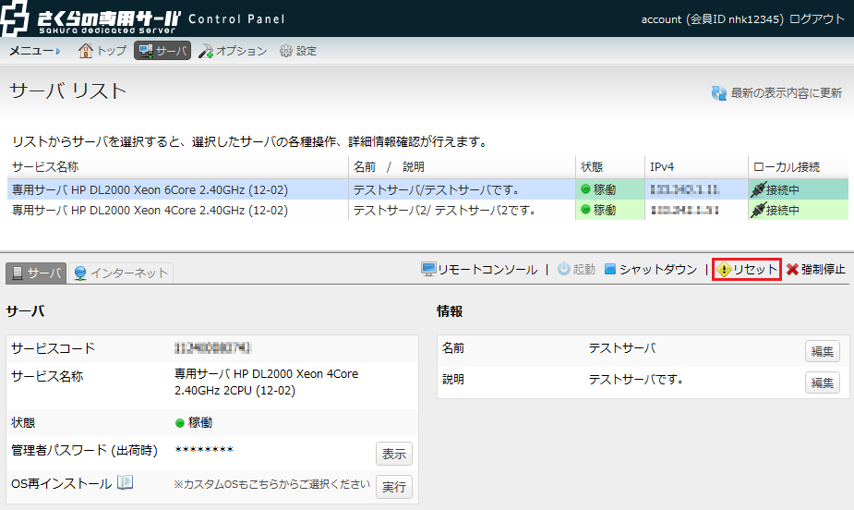
Task: Click the 起動 power button
Action: pyautogui.click(x=576, y=270)
